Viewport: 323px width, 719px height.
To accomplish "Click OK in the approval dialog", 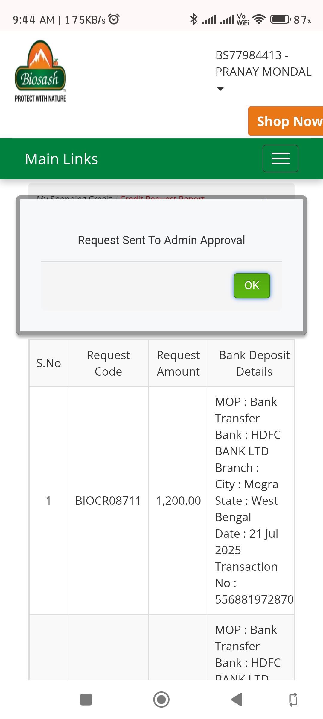I will 252,286.
